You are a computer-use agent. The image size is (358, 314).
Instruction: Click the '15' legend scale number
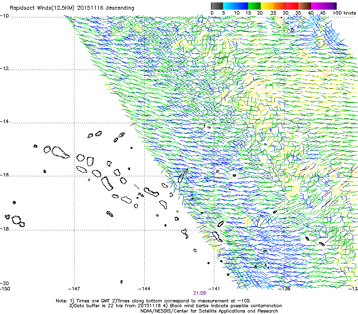pyautogui.click(x=248, y=13)
